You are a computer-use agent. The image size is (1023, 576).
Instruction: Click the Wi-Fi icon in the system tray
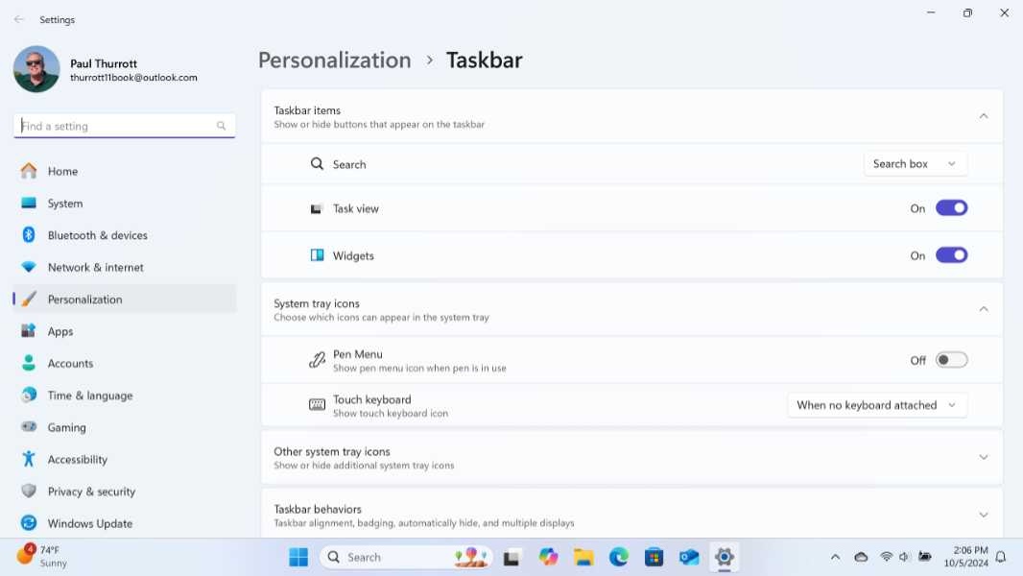[x=886, y=557]
